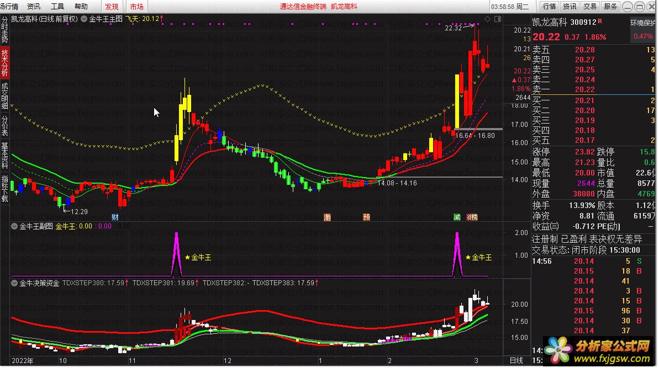This screenshot has width=659, height=368.
Task: Open the 帮助 menu
Action: tap(81, 6)
